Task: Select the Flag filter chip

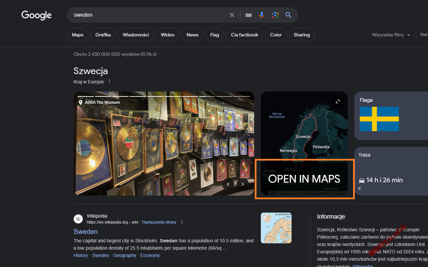Action: point(215,35)
